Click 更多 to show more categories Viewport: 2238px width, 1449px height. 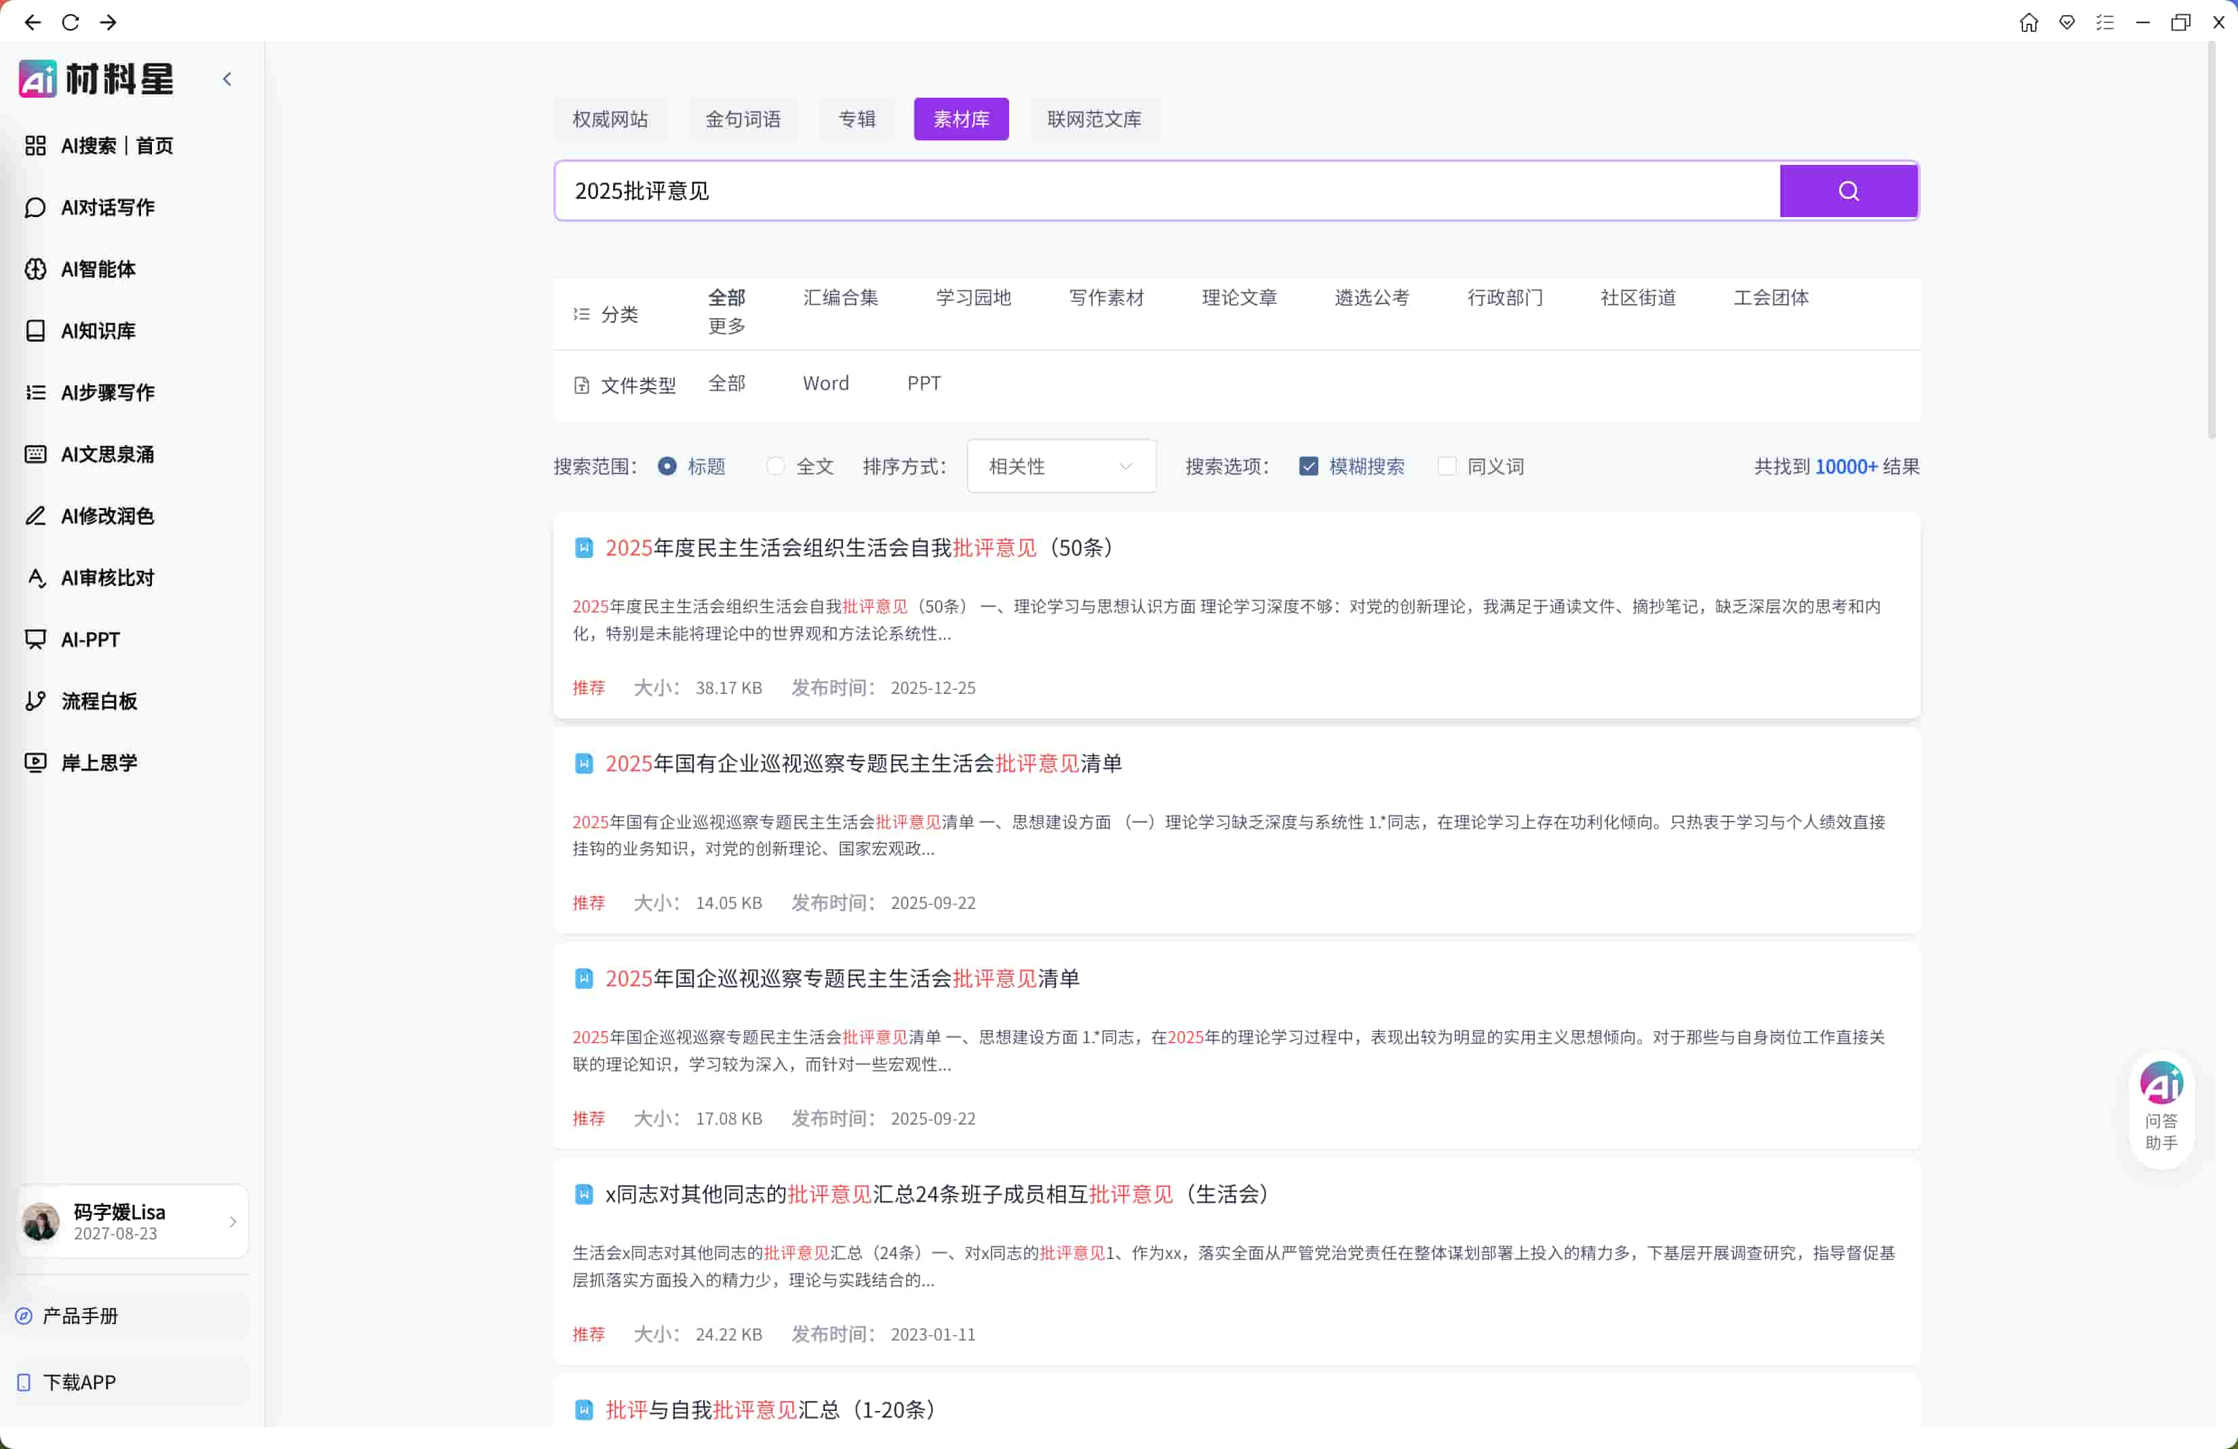726,326
